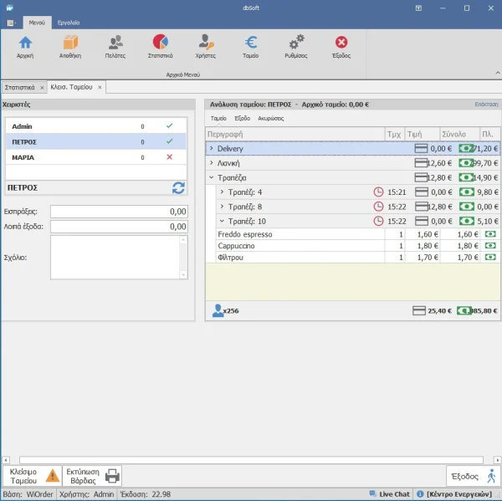Collapse the Τραπέζι: 10 row
502x501 pixels.
pyautogui.click(x=222, y=221)
